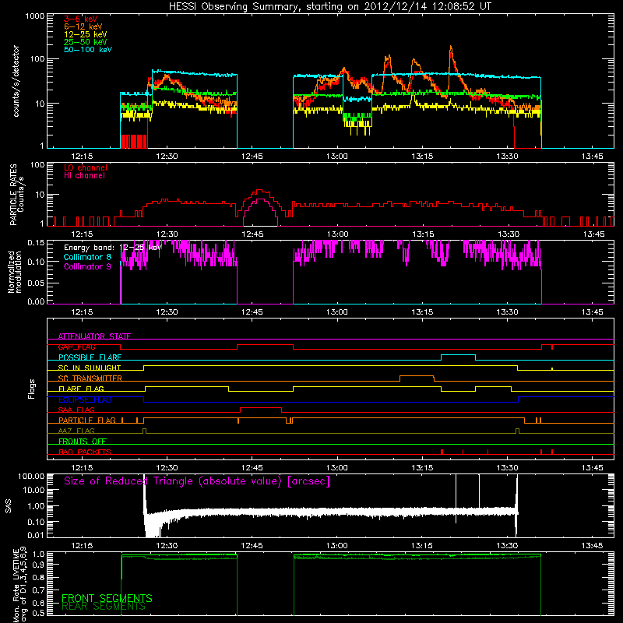Click the 13:45 time label under SAS panel
This screenshot has height=623, width=623.
[593, 546]
